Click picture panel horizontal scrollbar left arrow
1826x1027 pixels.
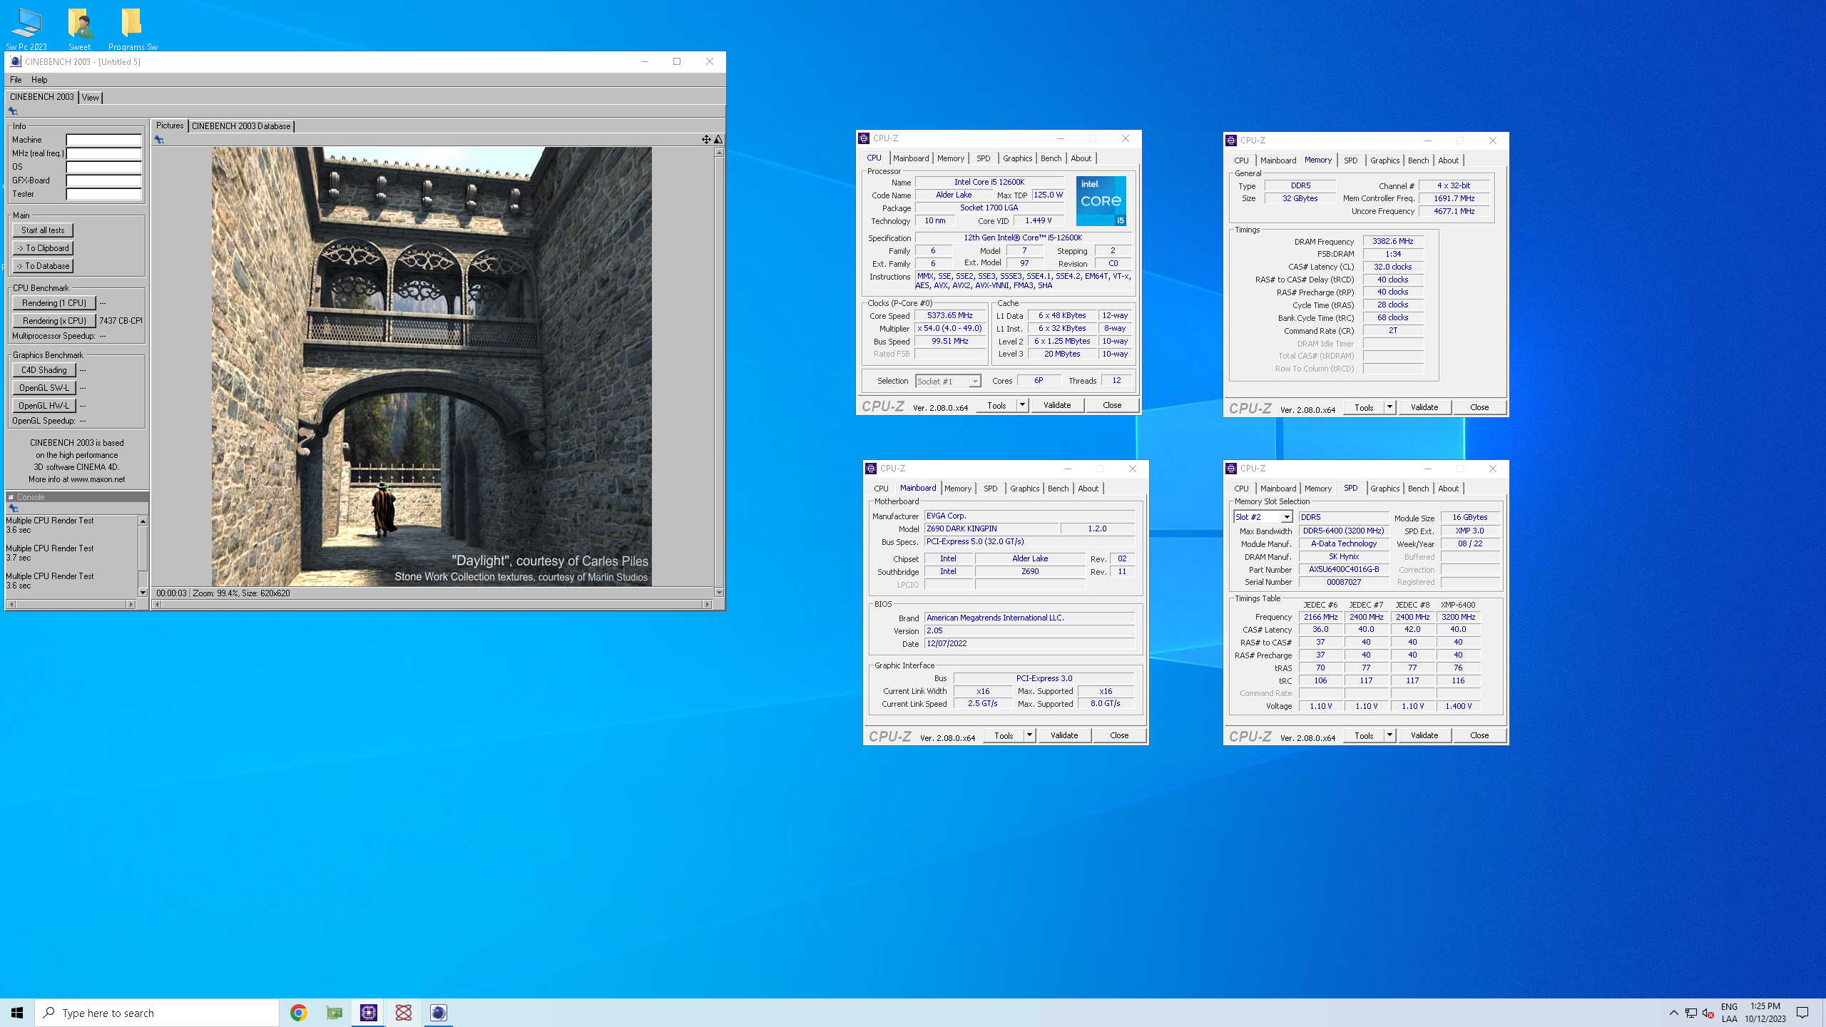158,604
